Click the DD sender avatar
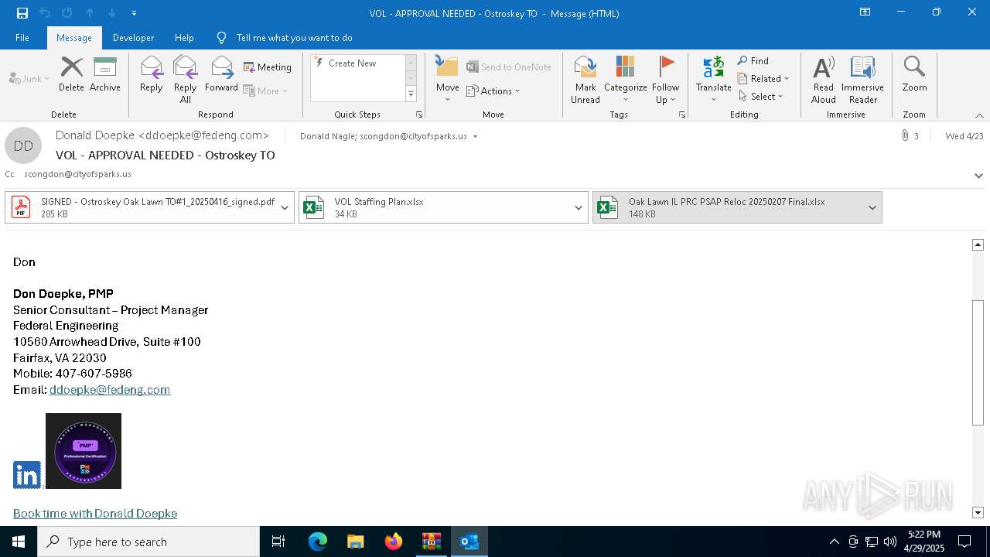 coord(23,145)
